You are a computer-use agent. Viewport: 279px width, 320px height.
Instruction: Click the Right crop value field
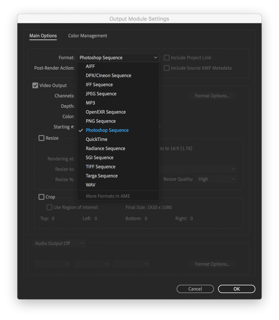pos(192,218)
